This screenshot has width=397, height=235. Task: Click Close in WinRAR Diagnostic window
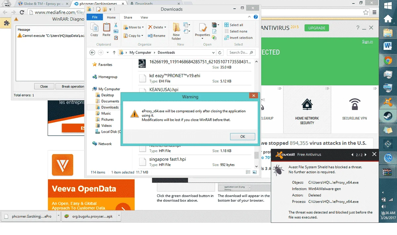point(44,86)
